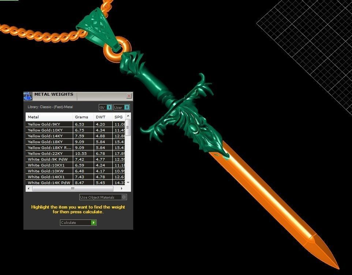The image size is (352, 275).
Task: Click the 6.53 grams cell
Action: tap(83, 124)
